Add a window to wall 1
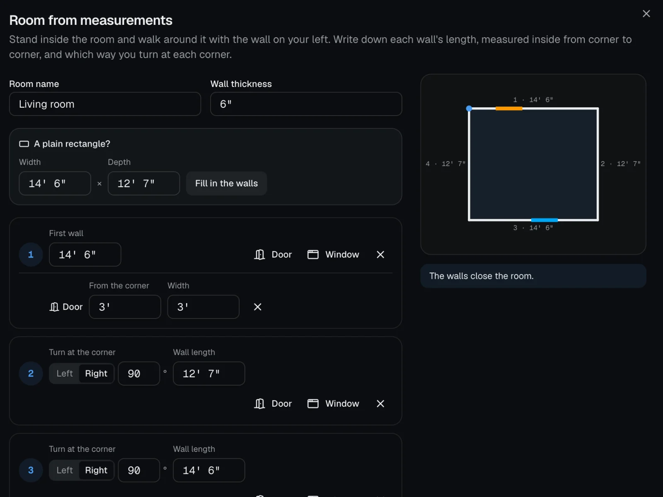 click(x=333, y=254)
